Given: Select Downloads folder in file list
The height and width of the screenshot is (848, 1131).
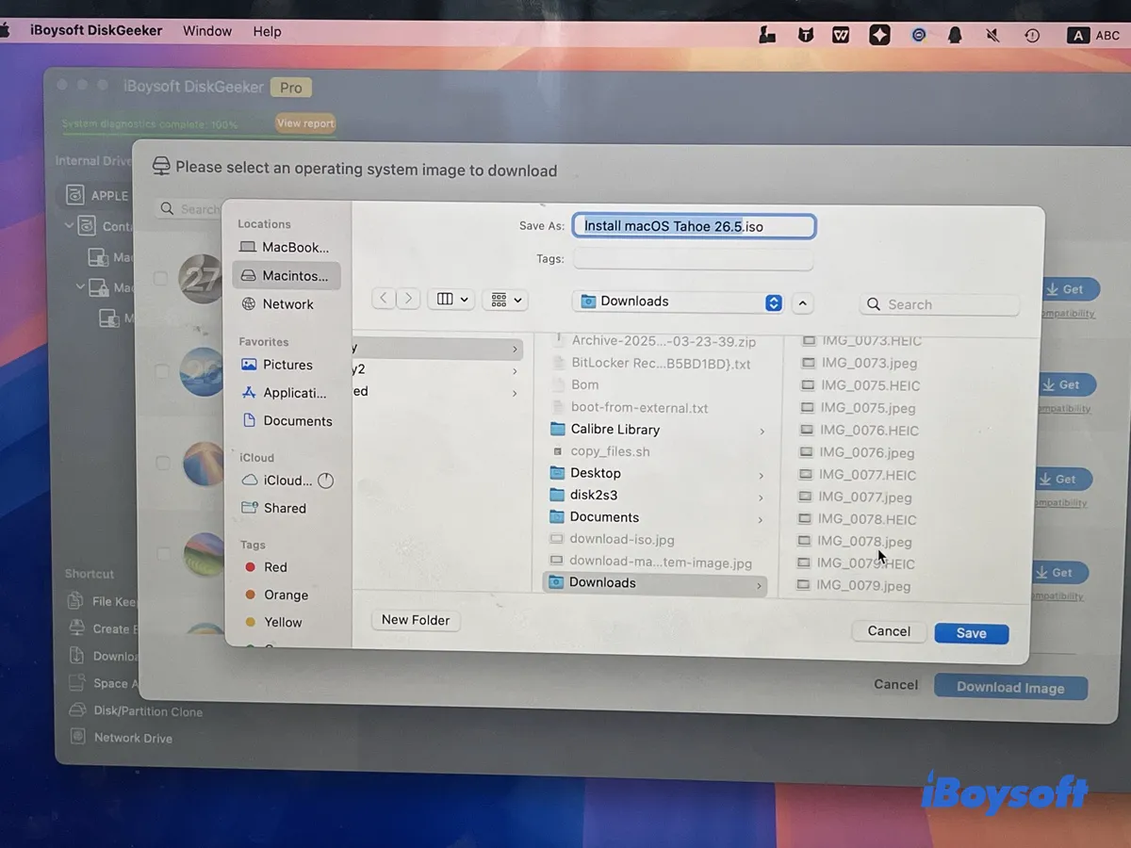Looking at the screenshot, I should pyautogui.click(x=656, y=583).
